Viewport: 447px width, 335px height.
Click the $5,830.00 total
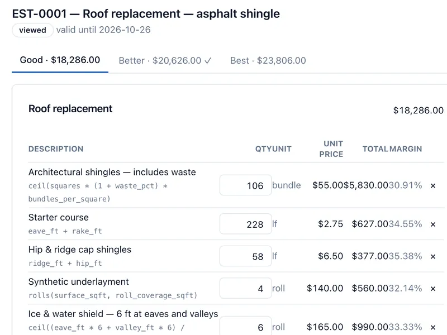366,185
